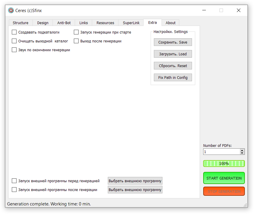Toggle 'Очищать выходной каталог' checkbox
Viewport: 254px width, 214px height.
coord(14,41)
